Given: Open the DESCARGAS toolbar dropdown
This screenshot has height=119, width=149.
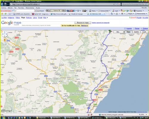Looking at the screenshot, I should pyautogui.click(x=12, y=11).
